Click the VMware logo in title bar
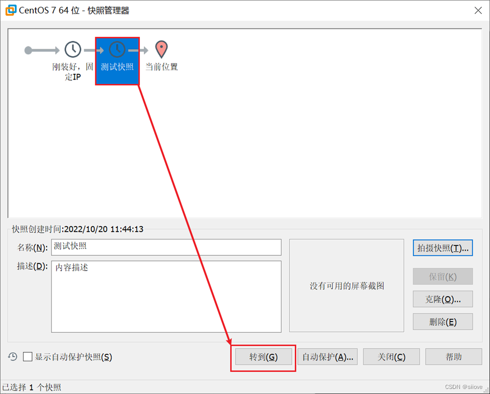Screen dimensions: 490x394 point(11,10)
